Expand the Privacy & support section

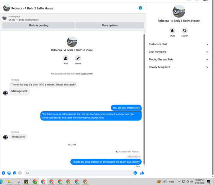(x=178, y=67)
